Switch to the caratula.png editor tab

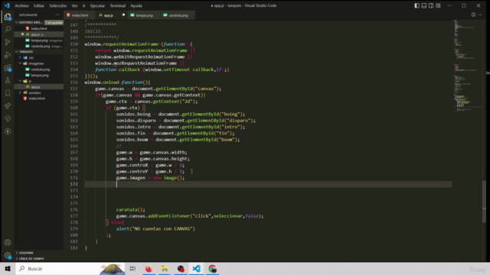point(178,15)
